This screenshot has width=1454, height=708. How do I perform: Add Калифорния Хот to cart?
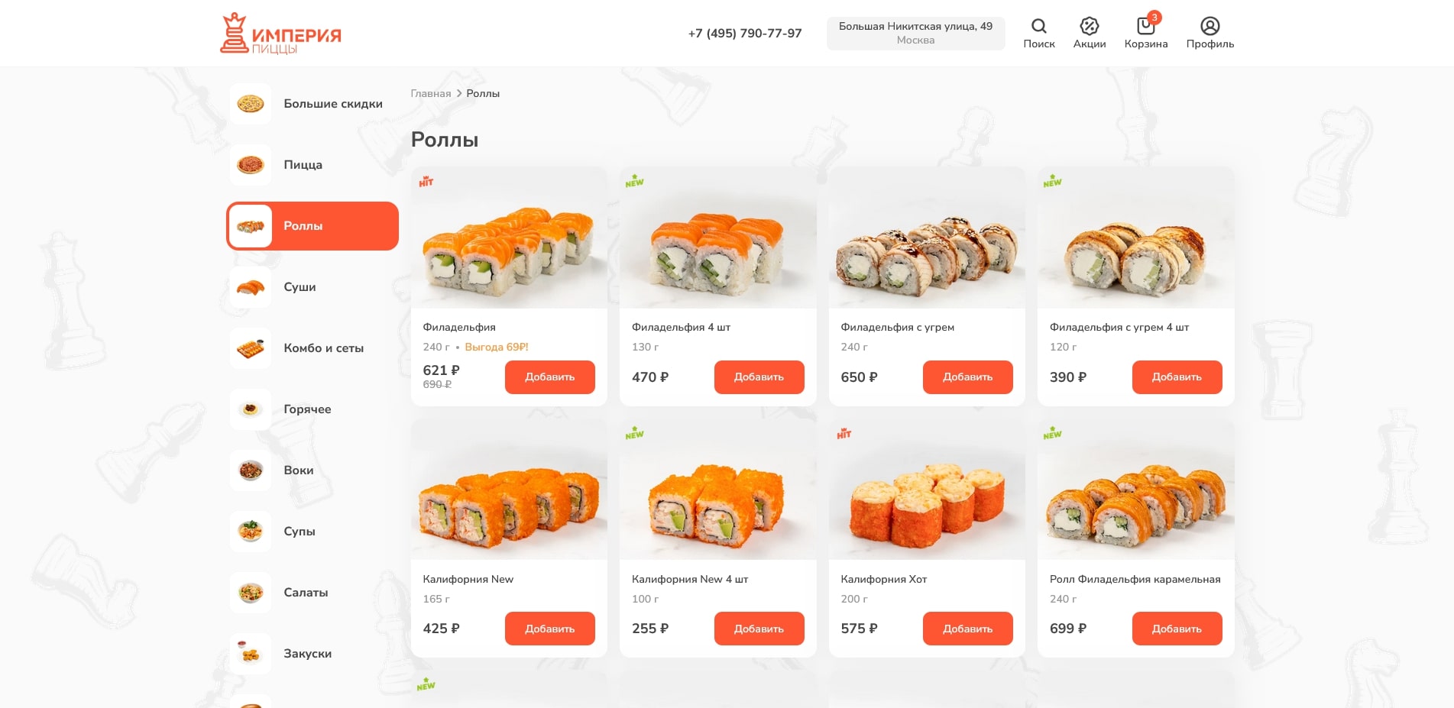coord(967,629)
